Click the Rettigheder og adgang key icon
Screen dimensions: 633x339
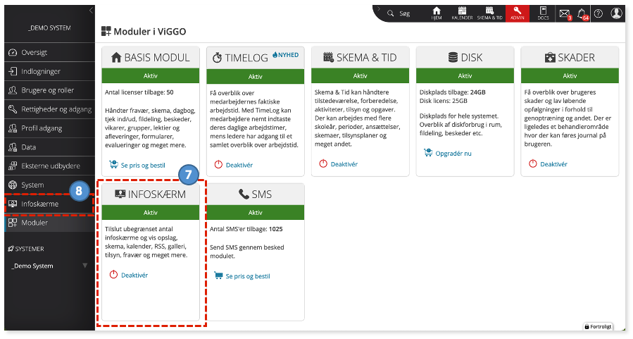[13, 109]
